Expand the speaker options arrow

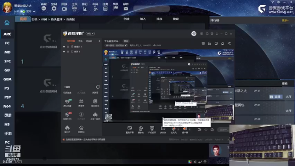pyautogui.click(x=190, y=129)
